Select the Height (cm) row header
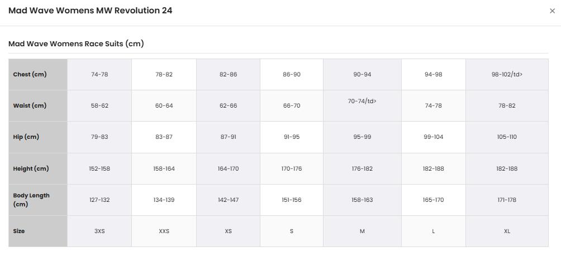 point(38,168)
